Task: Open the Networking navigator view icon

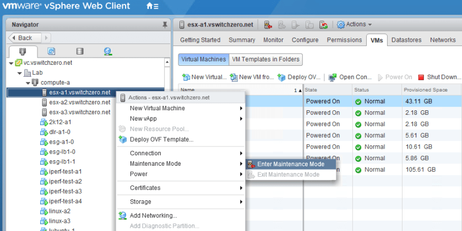Action: click(x=108, y=52)
